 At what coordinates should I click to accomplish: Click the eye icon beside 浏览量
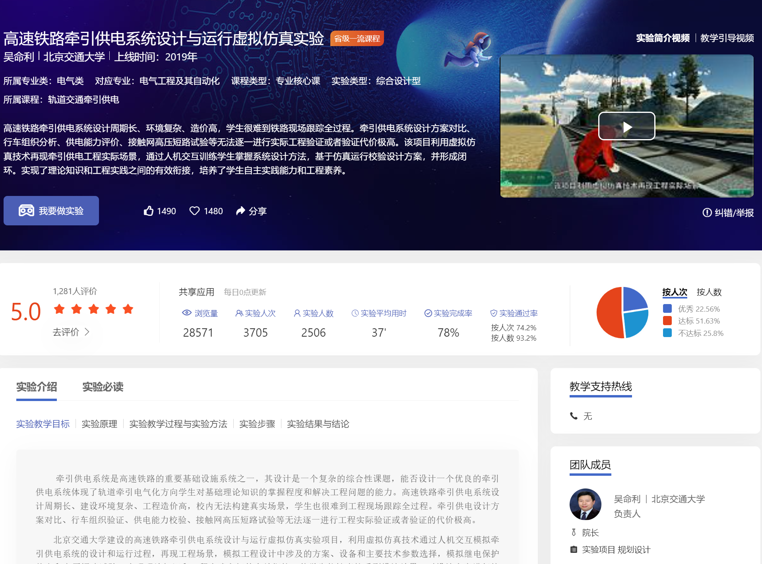187,313
